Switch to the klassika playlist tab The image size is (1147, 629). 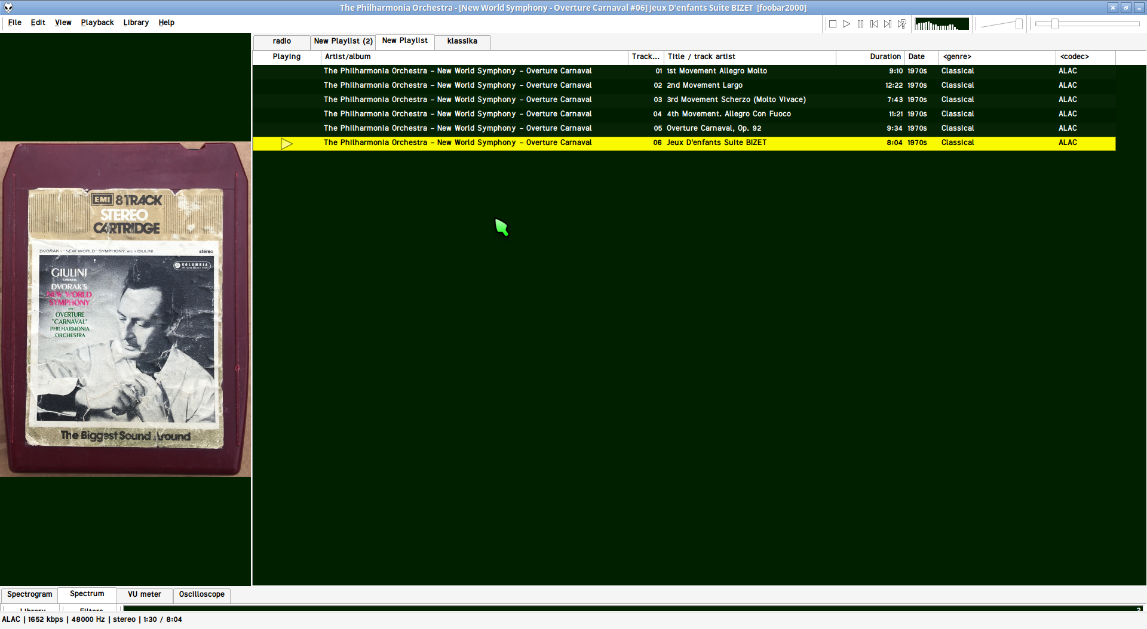pyautogui.click(x=462, y=42)
